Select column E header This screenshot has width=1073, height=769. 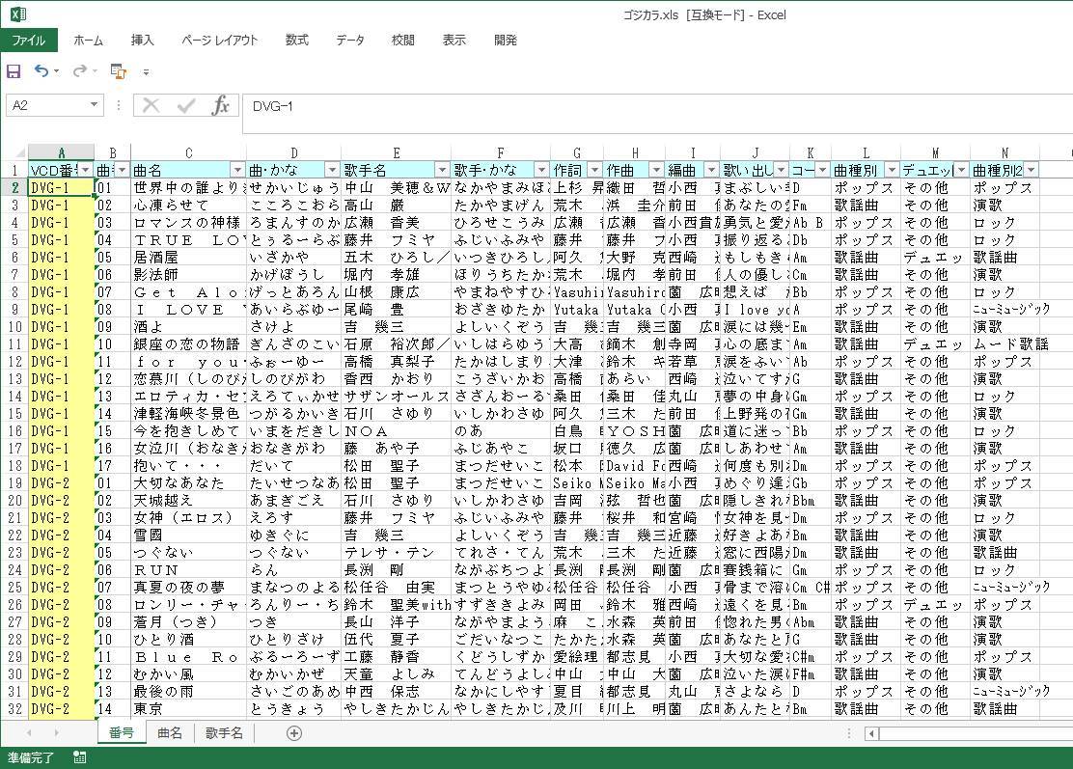(x=396, y=153)
